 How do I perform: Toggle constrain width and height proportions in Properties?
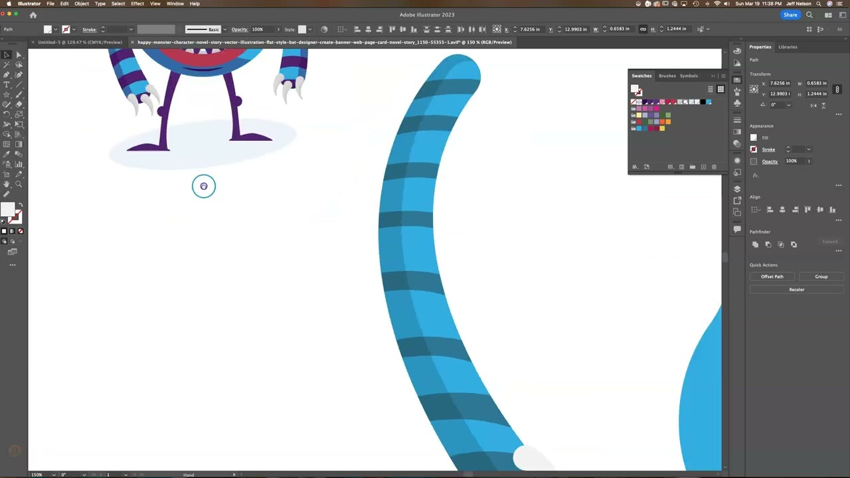pos(837,89)
